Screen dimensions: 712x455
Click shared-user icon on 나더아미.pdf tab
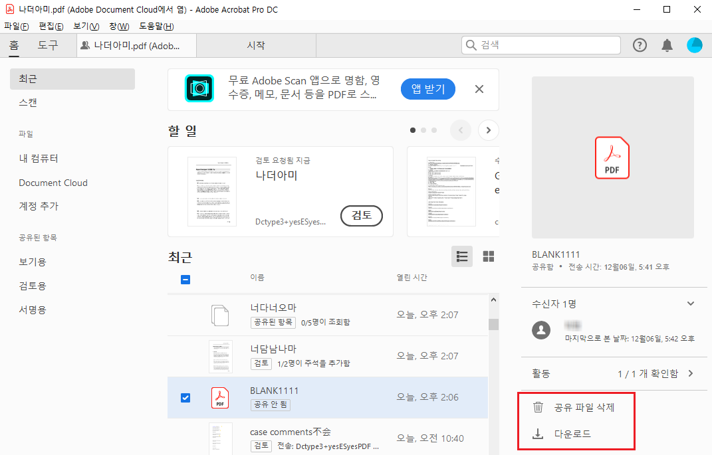click(85, 45)
